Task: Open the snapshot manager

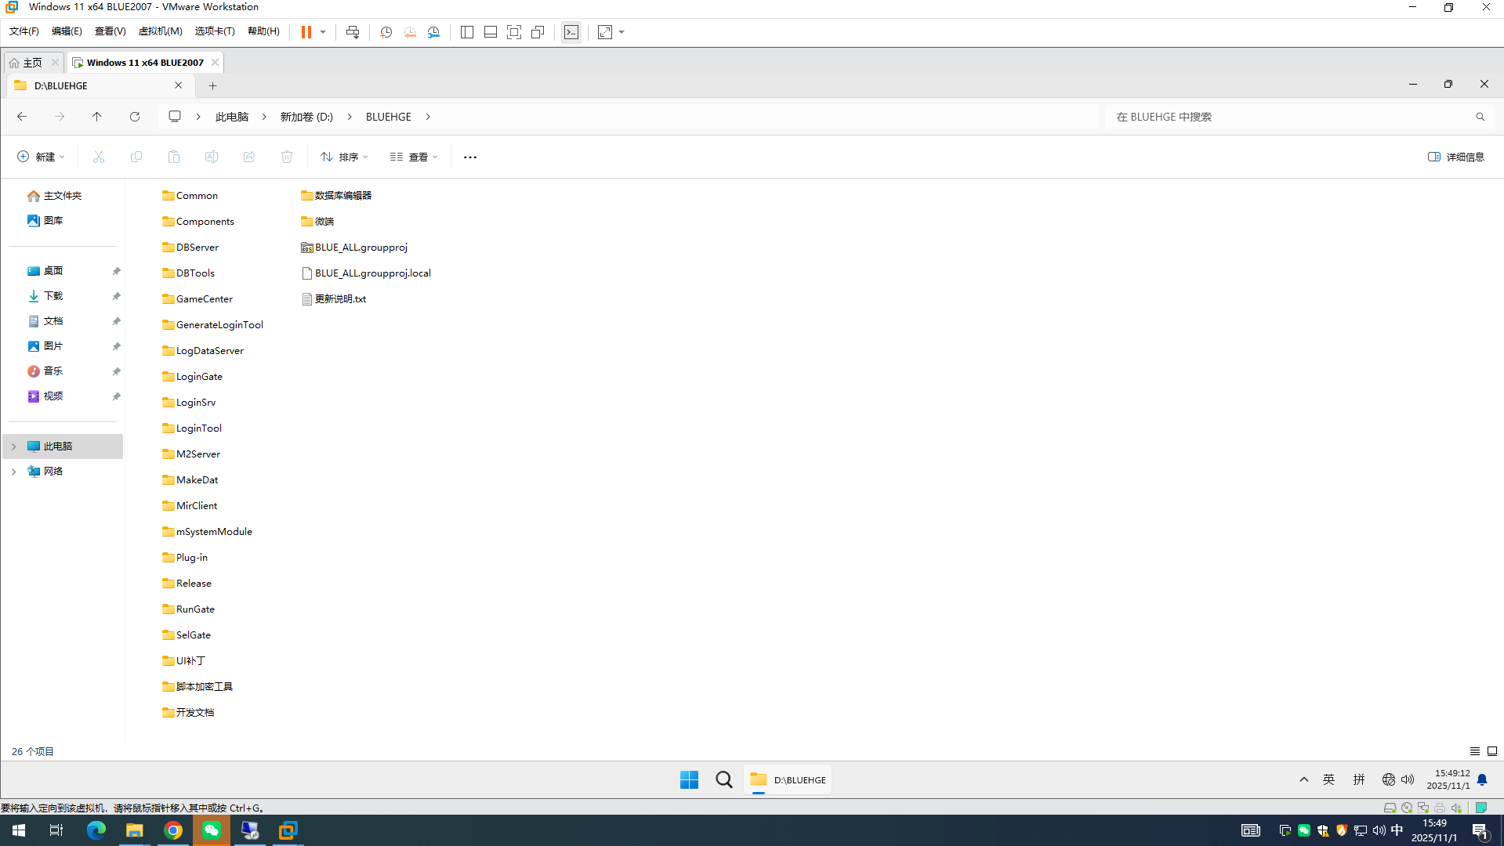Action: [433, 32]
